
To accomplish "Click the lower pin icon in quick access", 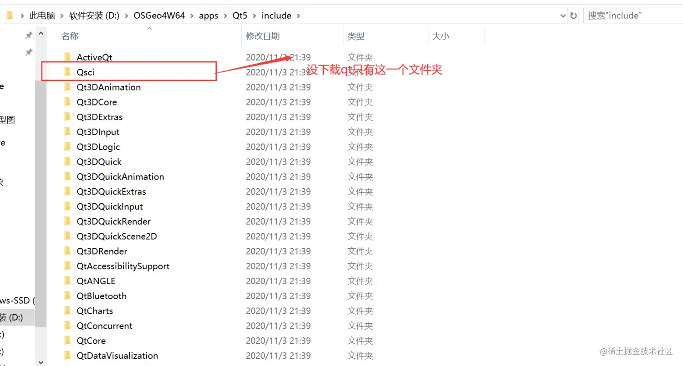I will 29,52.
